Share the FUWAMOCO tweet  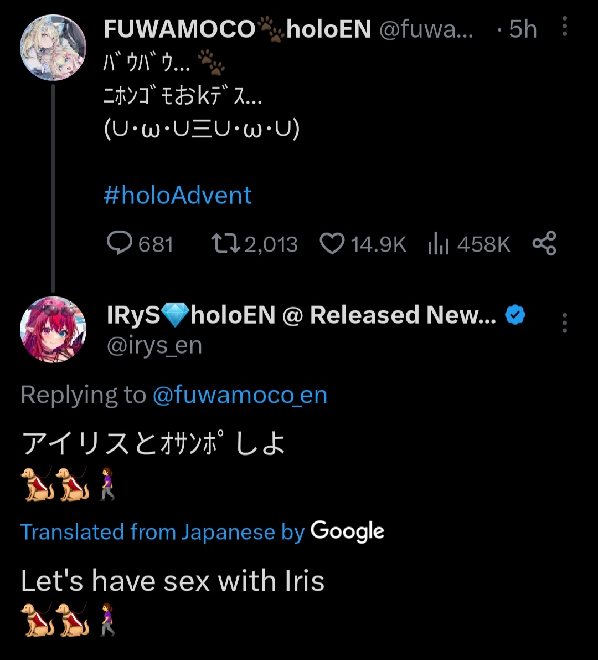[544, 244]
